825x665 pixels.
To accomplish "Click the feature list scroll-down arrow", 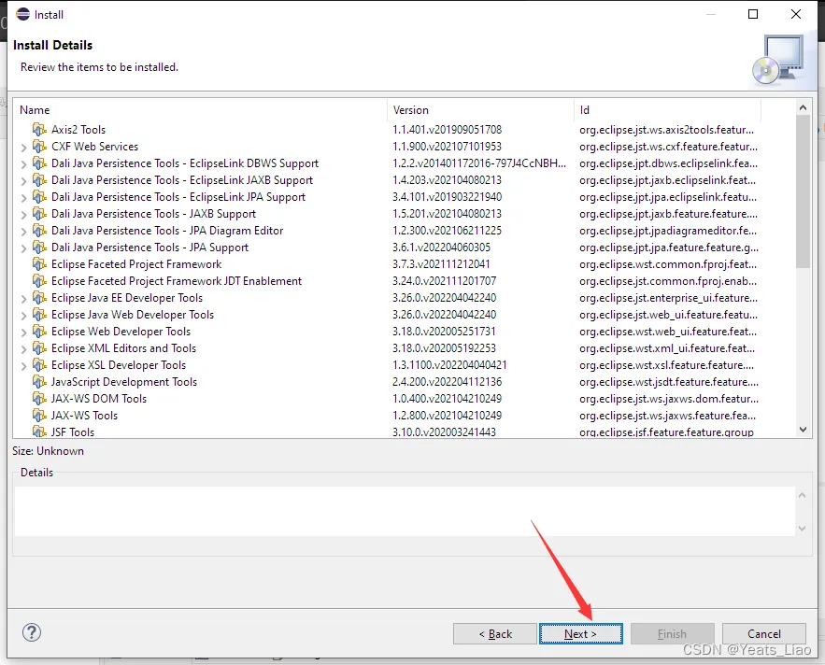I will pos(803,430).
